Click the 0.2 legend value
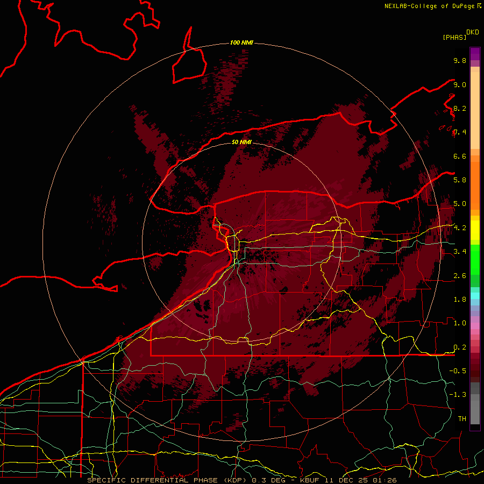 click(x=460, y=347)
